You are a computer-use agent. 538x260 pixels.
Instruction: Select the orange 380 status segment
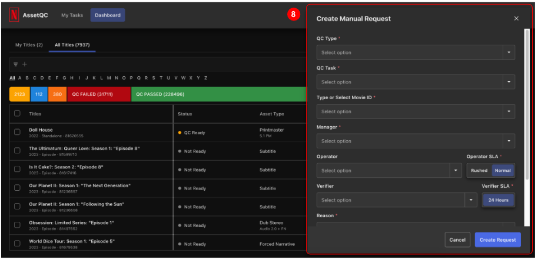57,94
